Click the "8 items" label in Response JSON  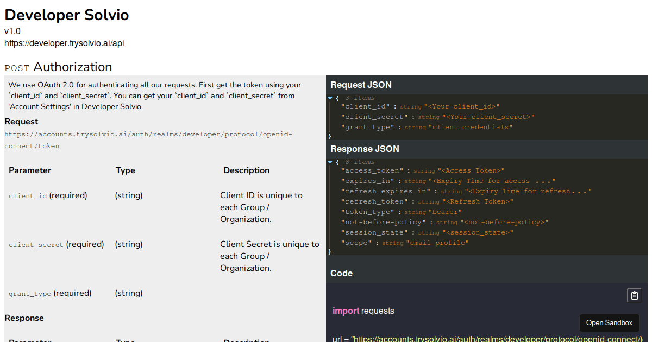[x=360, y=162]
